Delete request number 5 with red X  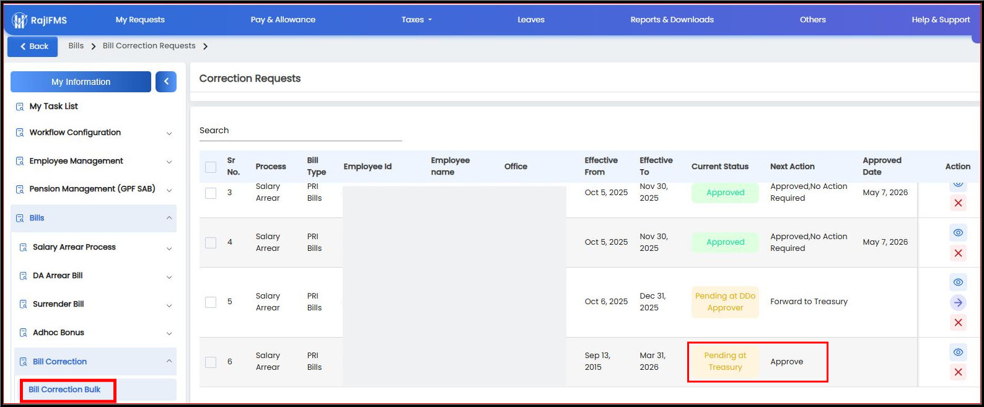958,322
